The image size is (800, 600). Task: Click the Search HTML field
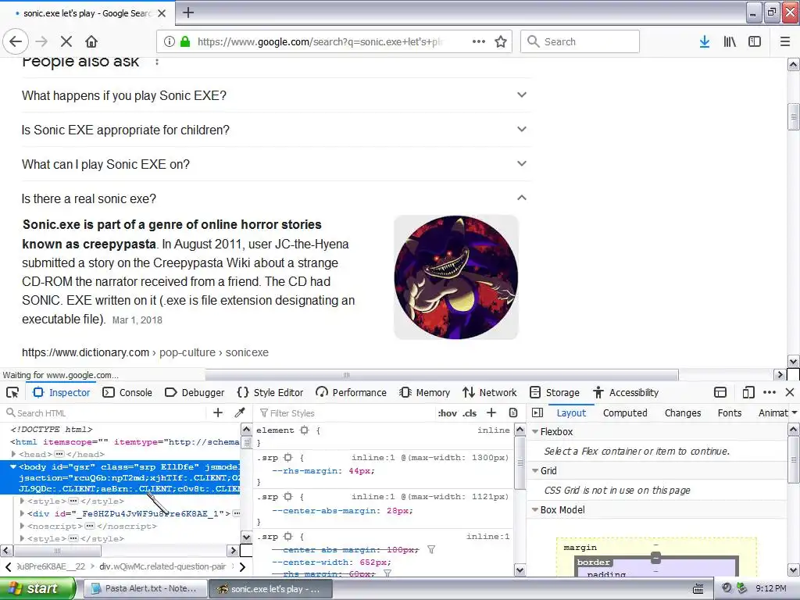[x=107, y=412]
